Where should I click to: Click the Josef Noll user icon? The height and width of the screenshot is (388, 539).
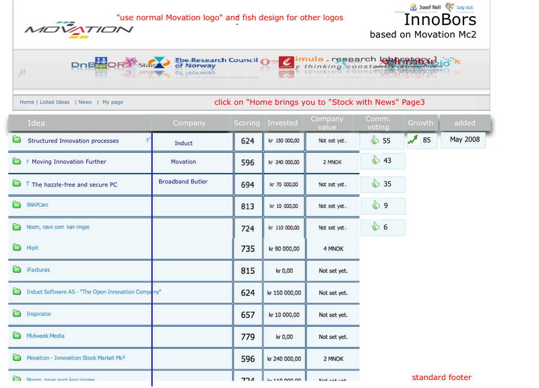413,7
